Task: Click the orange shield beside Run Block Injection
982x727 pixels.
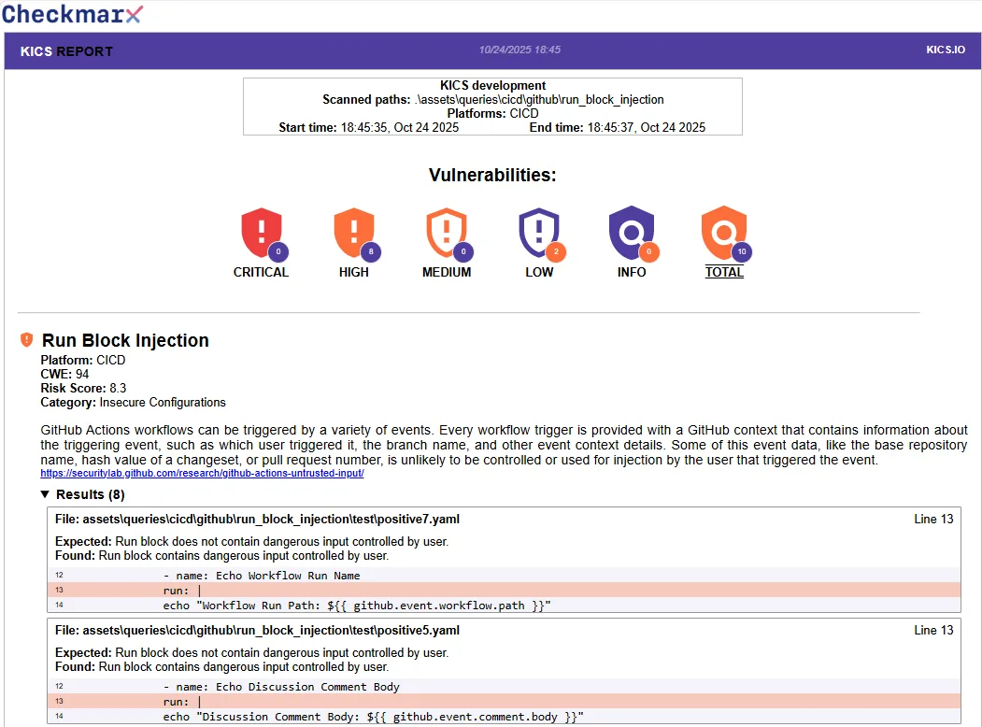Action: click(x=26, y=340)
